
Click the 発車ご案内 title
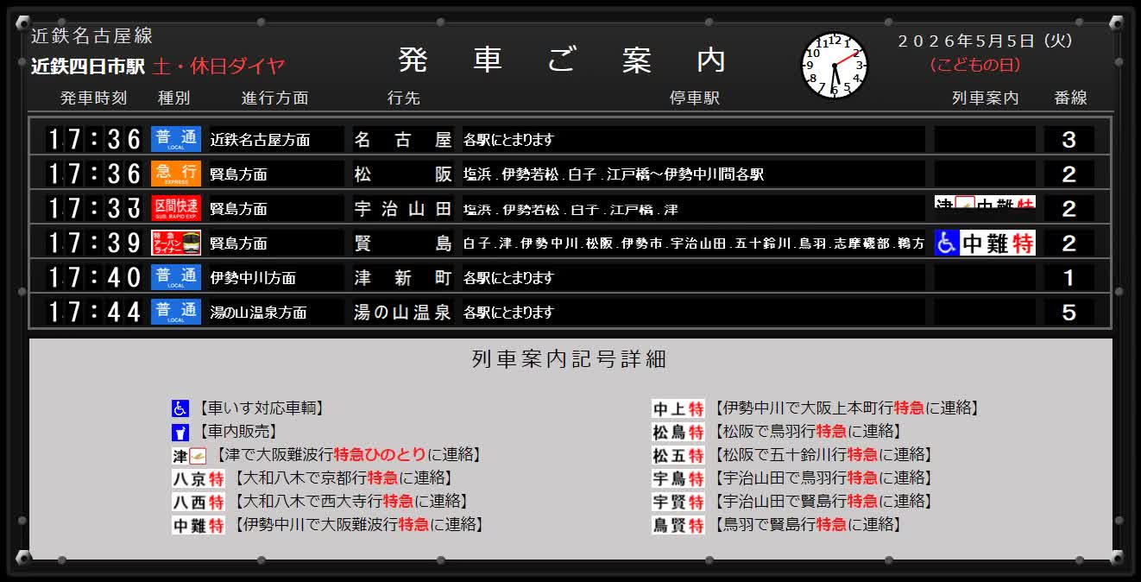pos(562,60)
